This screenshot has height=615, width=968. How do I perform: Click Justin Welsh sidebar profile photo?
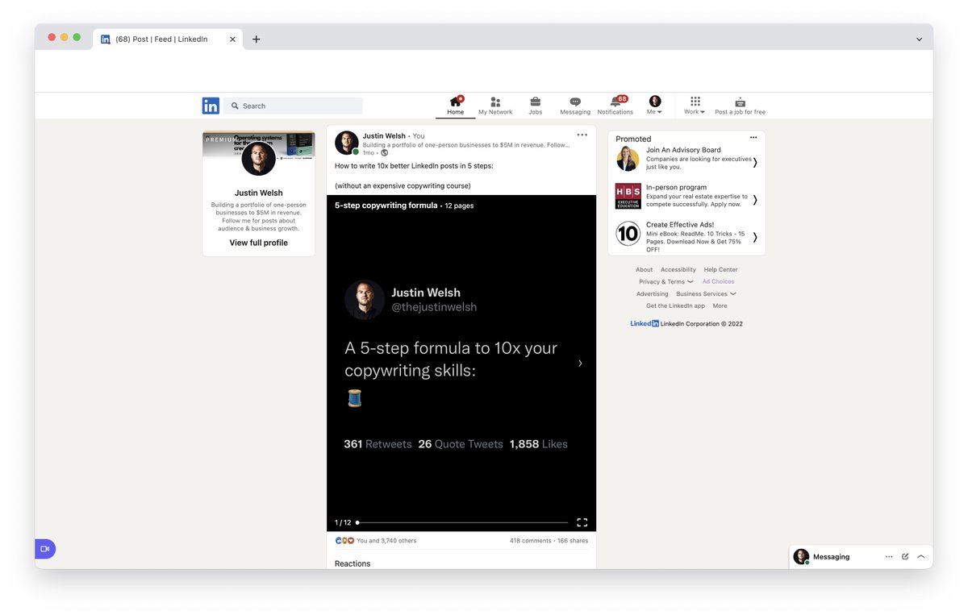pos(258,159)
